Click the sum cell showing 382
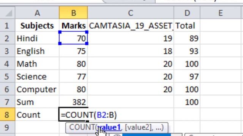 (x=73, y=102)
